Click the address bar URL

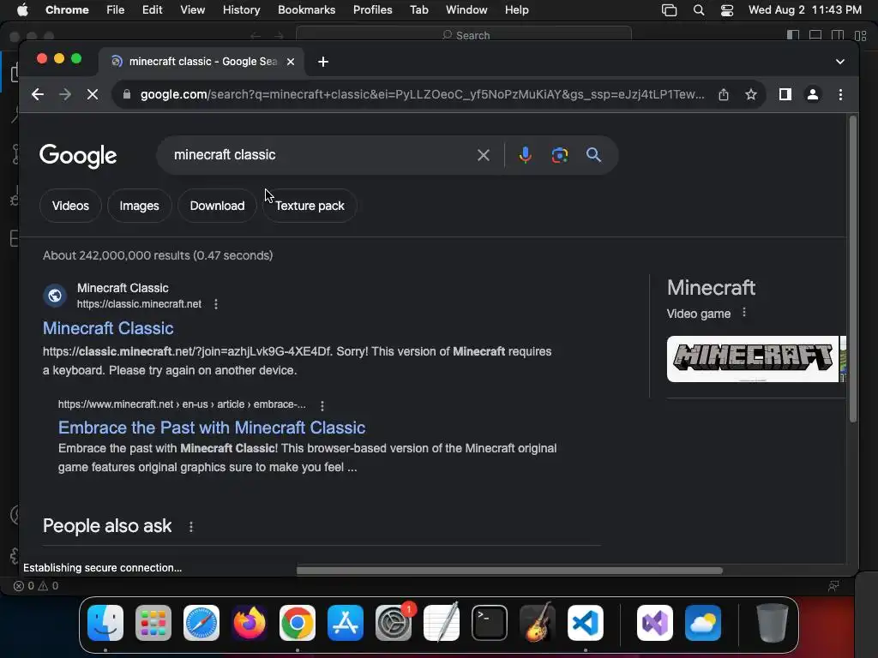pyautogui.click(x=422, y=94)
